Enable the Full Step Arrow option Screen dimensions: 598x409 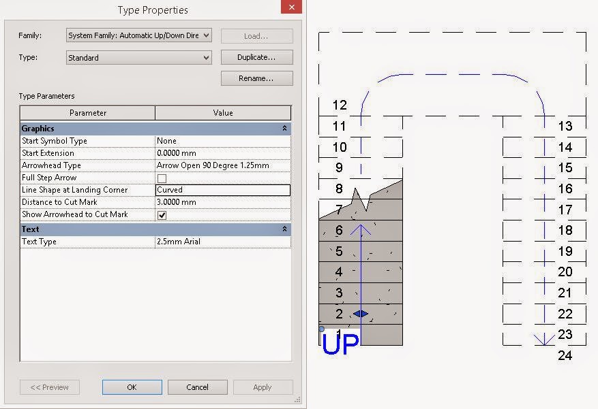(x=161, y=177)
